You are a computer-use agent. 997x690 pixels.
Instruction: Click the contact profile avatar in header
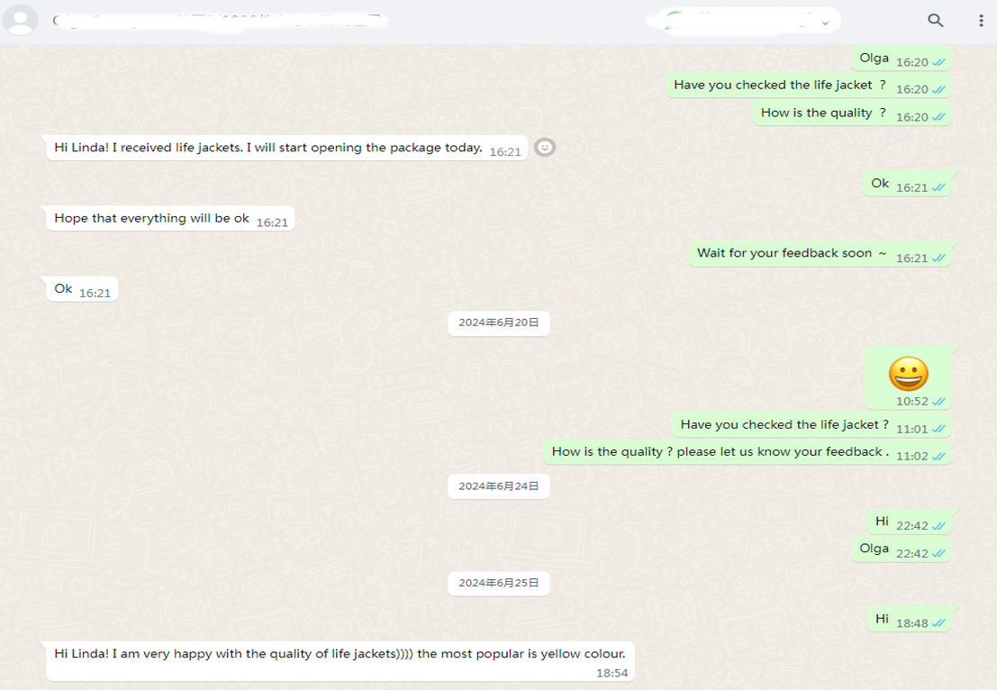point(21,20)
